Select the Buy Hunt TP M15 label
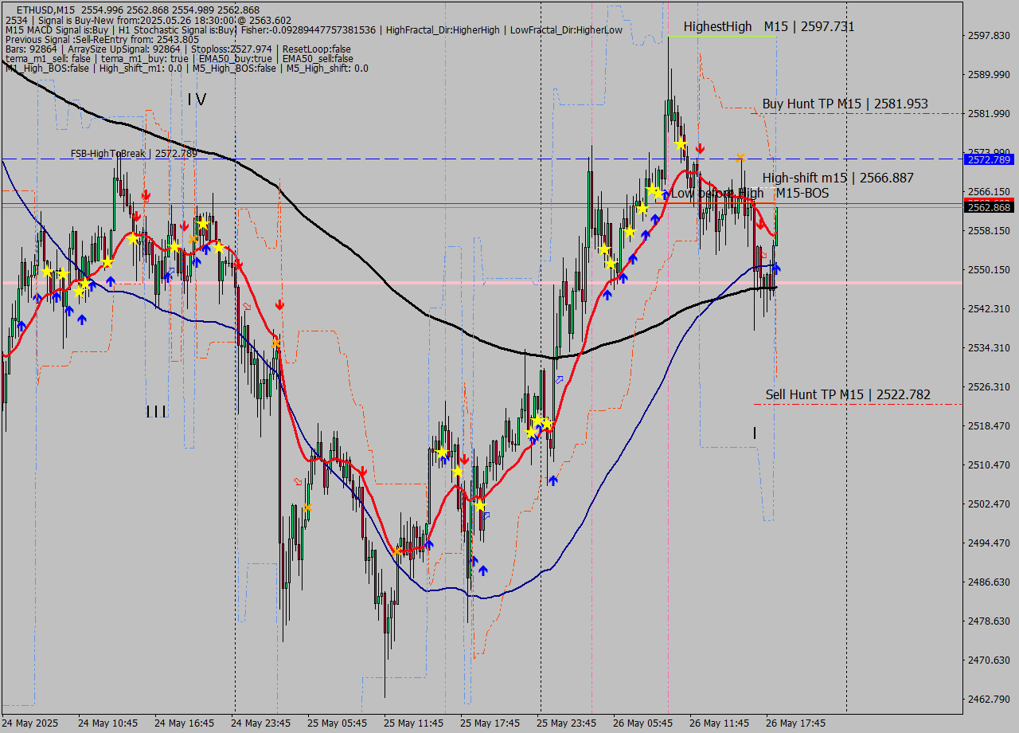 tap(844, 104)
